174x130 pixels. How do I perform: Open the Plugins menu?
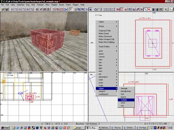(x=76, y=5)
